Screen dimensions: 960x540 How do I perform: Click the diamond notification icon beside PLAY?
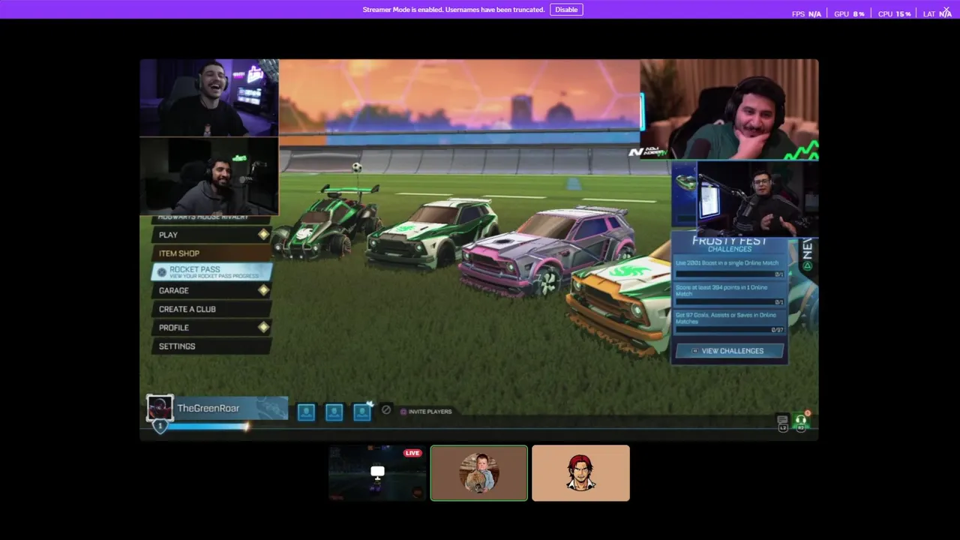pos(263,235)
